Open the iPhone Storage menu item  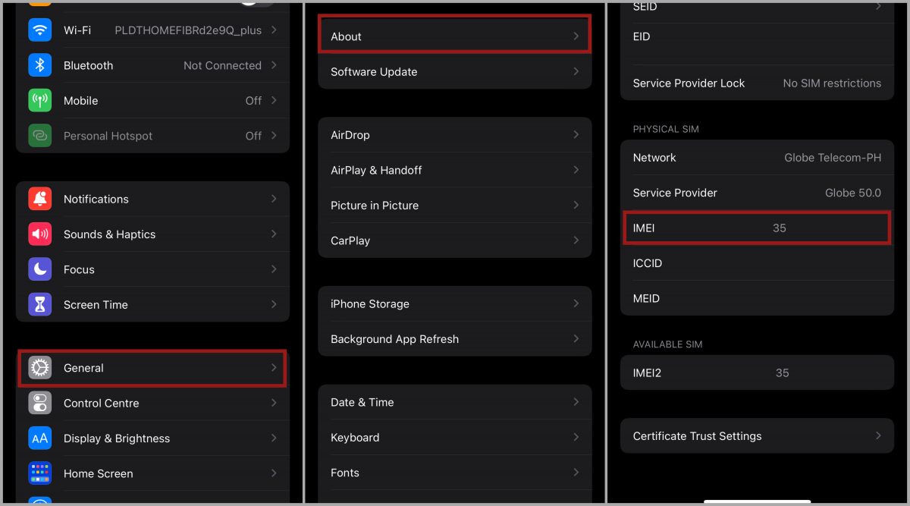pyautogui.click(x=453, y=303)
